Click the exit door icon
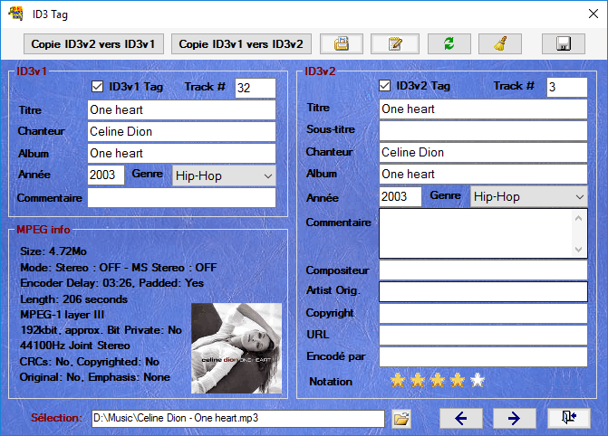The width and height of the screenshot is (608, 436). click(x=569, y=418)
